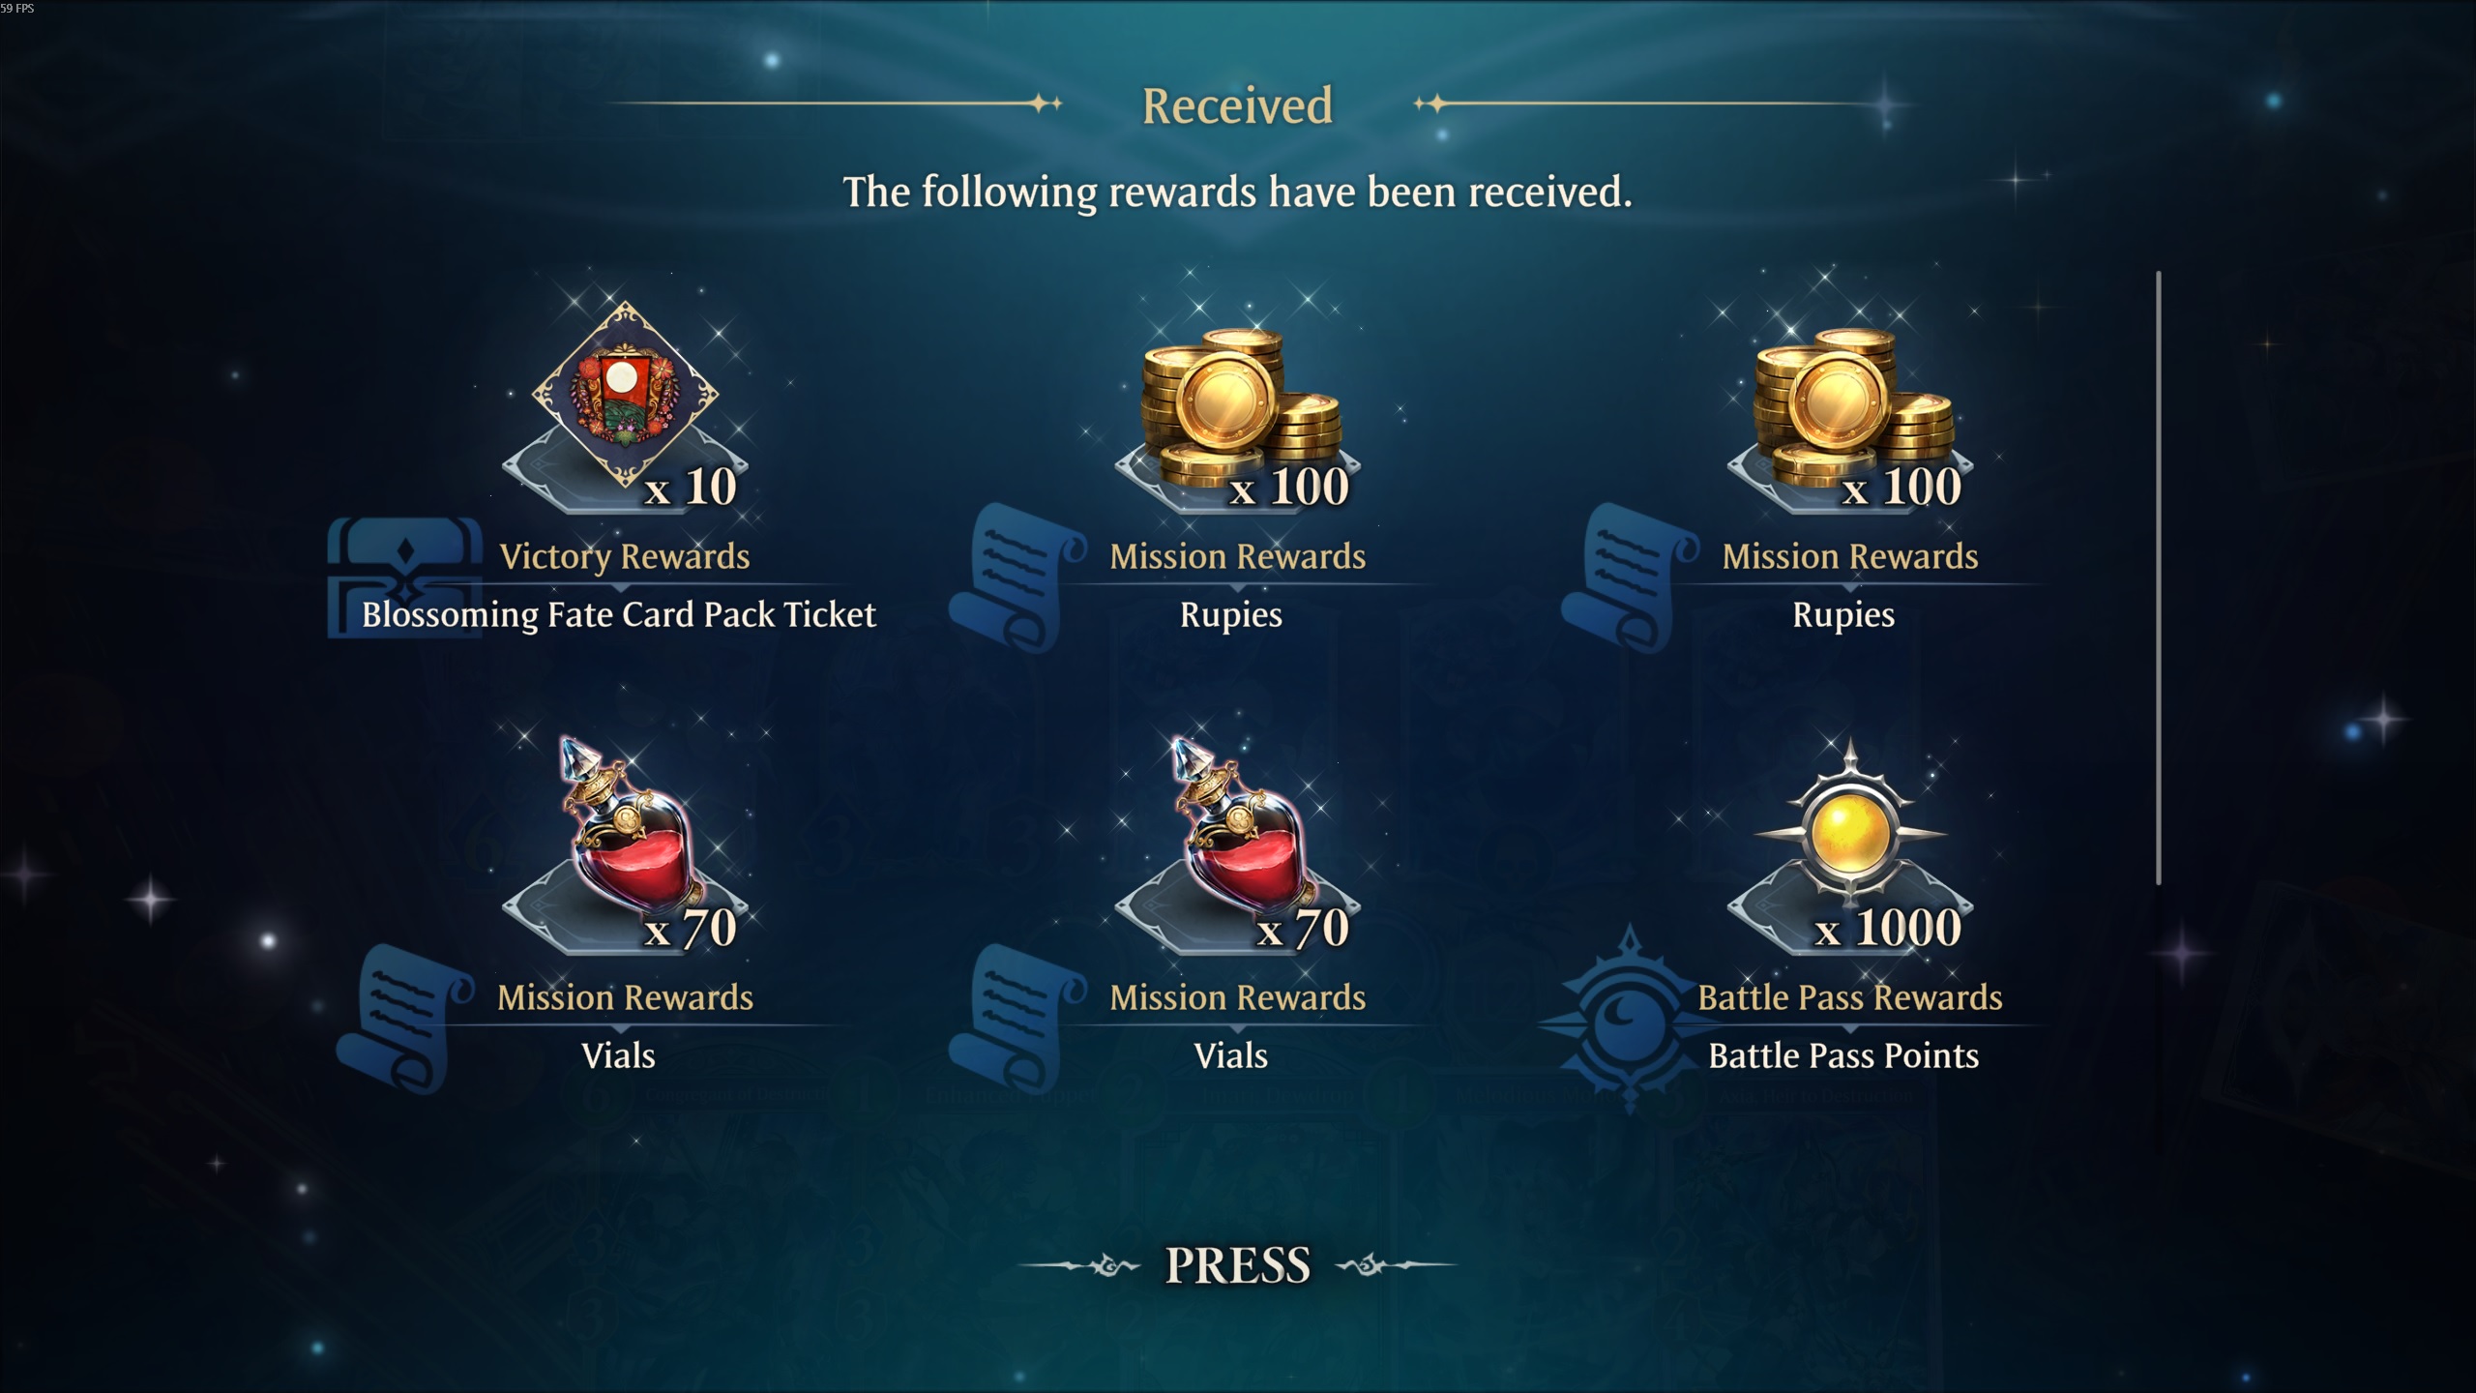Click the x 10 ticket quantity number
Viewport: 2476px width, 1393px height.
[x=691, y=487]
